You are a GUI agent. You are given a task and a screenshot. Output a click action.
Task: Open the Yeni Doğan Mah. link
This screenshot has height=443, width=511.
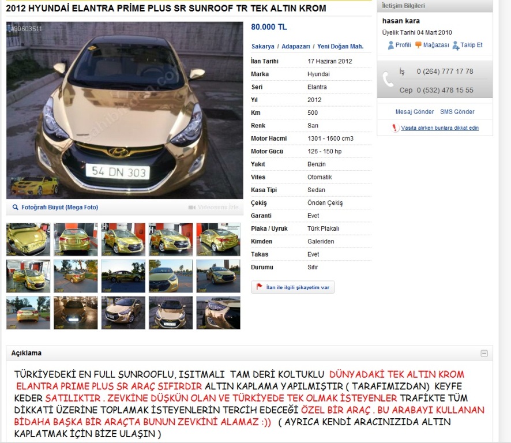point(340,46)
